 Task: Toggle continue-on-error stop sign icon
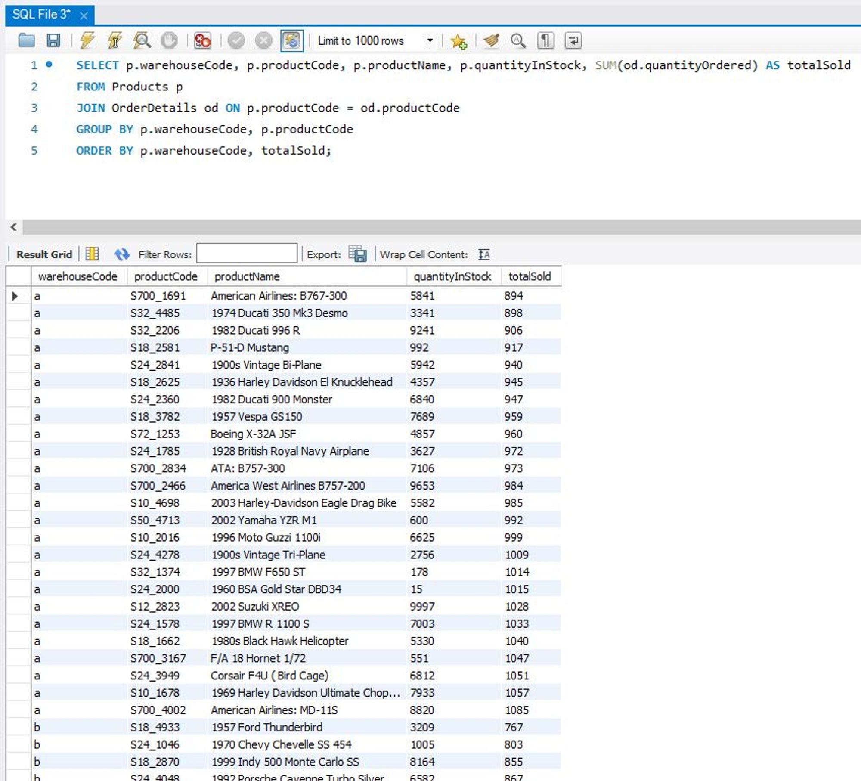[202, 40]
